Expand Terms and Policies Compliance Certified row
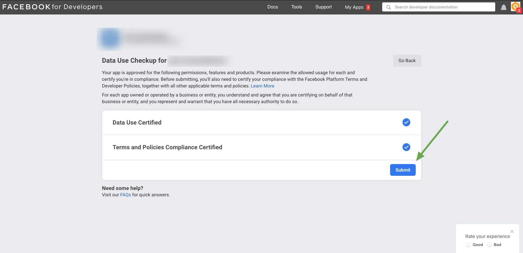The image size is (523, 253). [x=261, y=147]
